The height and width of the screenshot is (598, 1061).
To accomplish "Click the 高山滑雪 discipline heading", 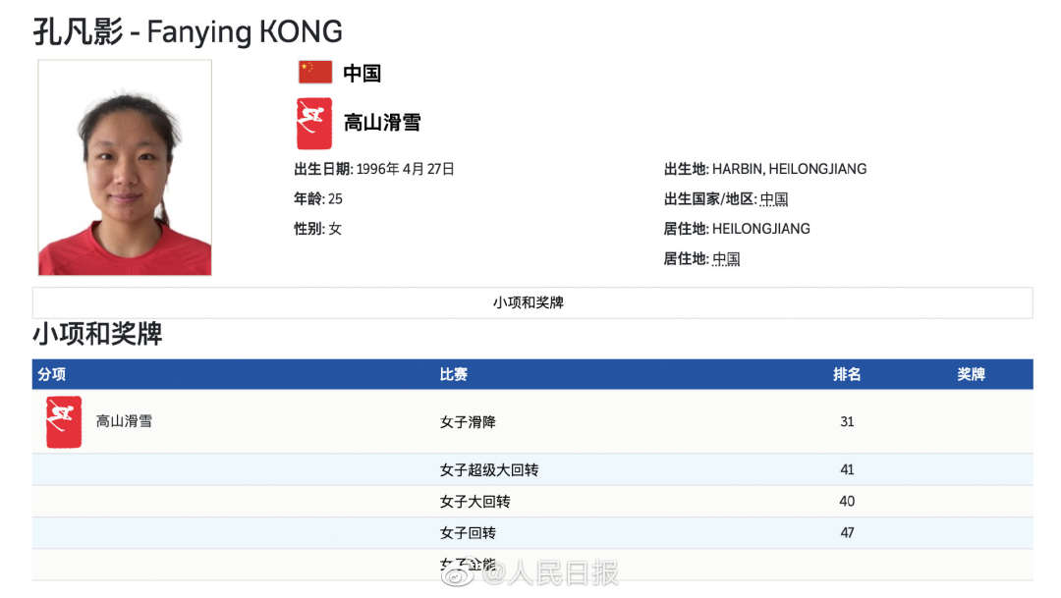I will [382, 123].
